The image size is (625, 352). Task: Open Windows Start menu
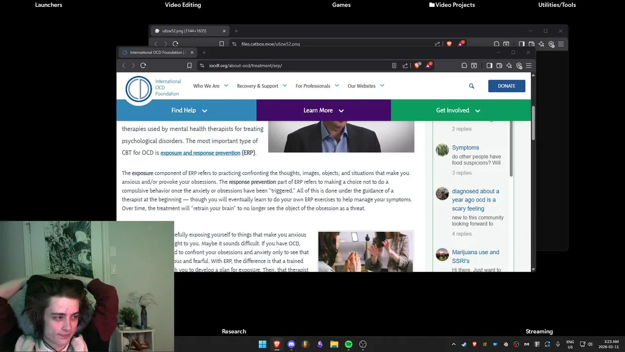point(262,344)
